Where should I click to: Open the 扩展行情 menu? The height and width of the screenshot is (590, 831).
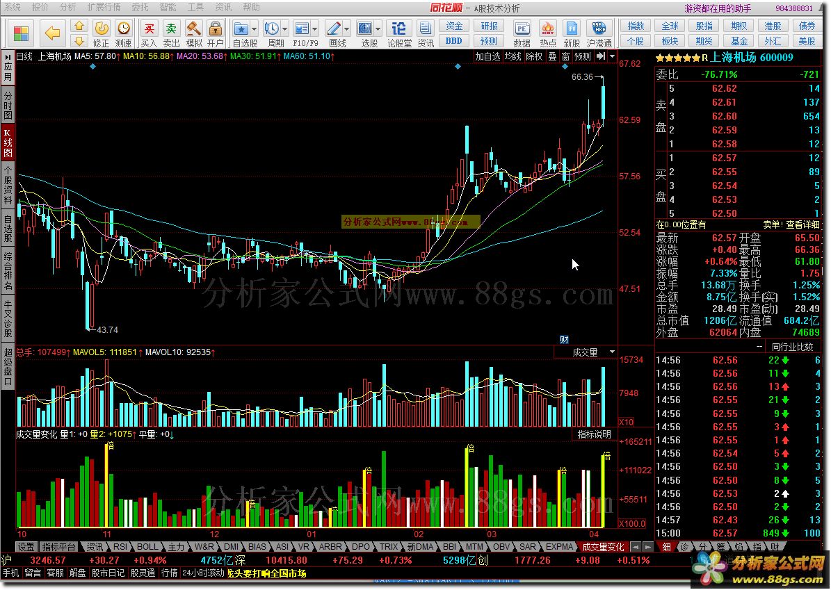104,8
